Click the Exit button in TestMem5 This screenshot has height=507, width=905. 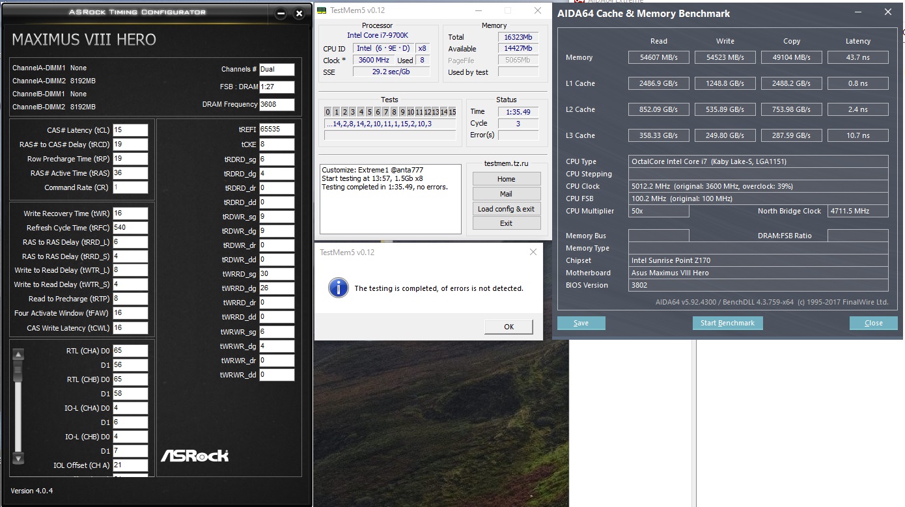[507, 223]
